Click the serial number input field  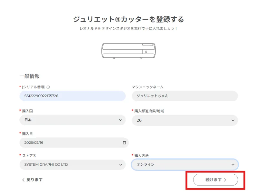(72, 96)
